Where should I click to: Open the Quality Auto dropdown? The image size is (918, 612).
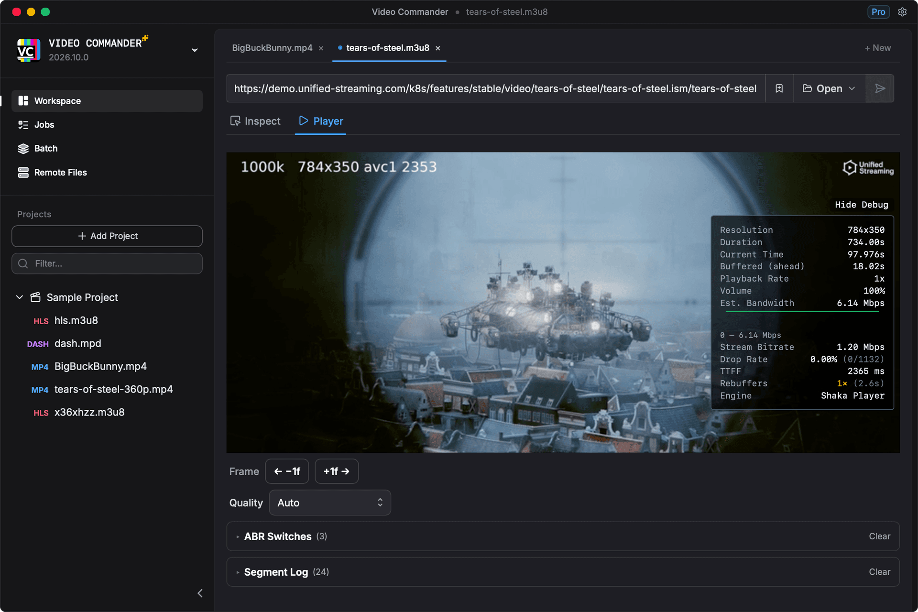tap(330, 503)
